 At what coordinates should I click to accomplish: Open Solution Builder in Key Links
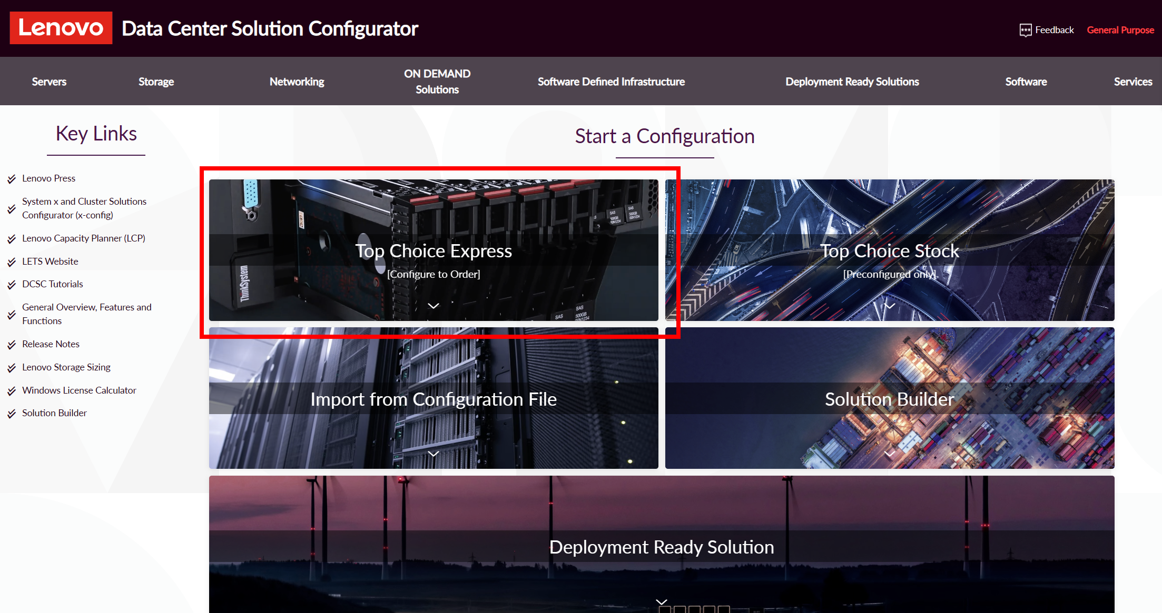click(x=54, y=413)
